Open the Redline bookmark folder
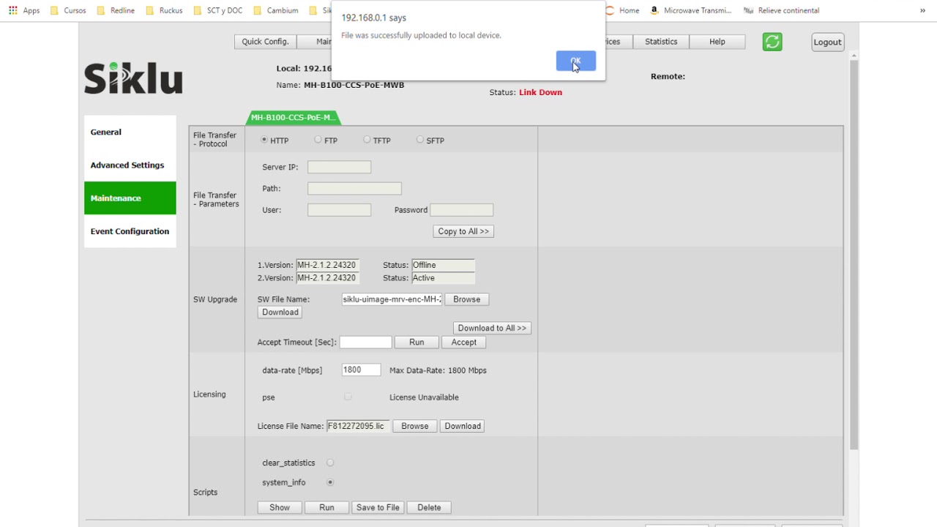937x527 pixels. [116, 10]
